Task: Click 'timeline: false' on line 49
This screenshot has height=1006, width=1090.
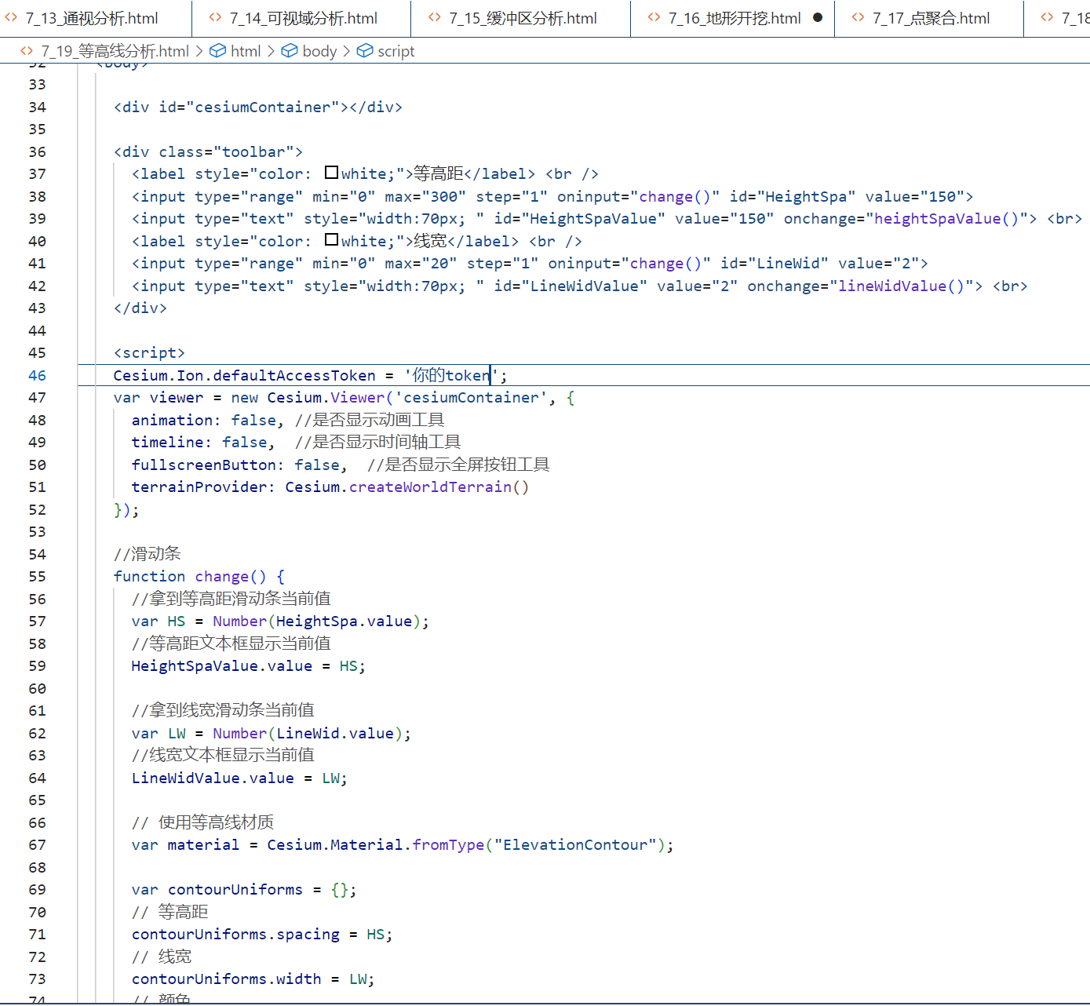Action: pos(199,443)
